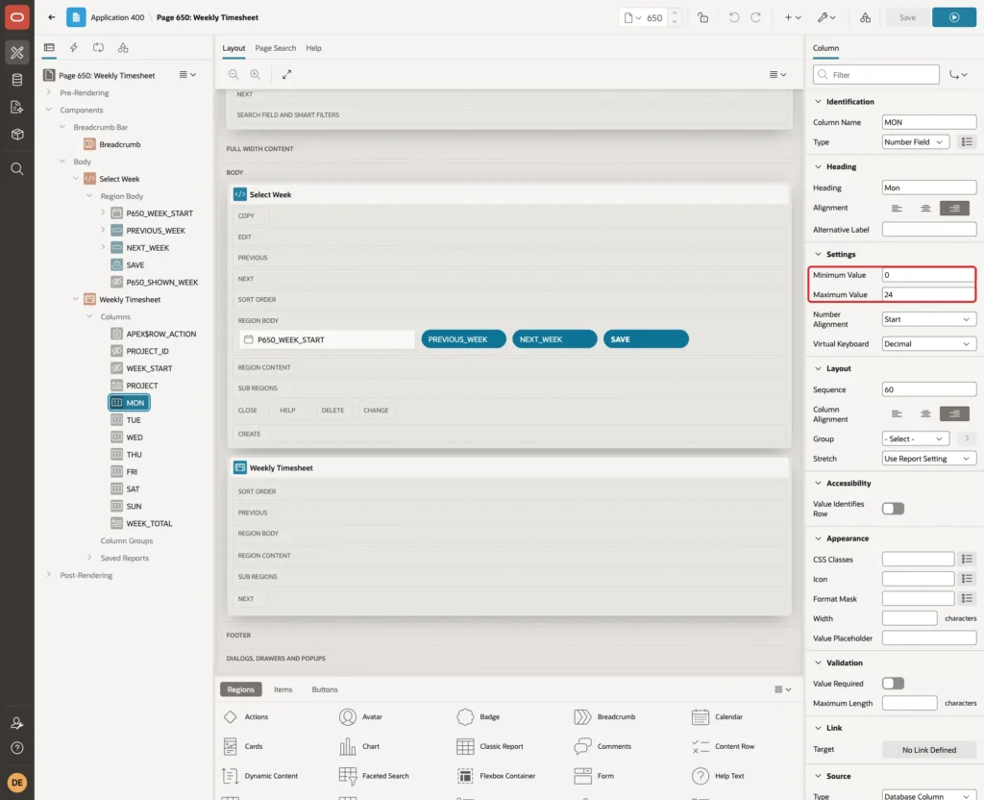Click the Maximum Value field
The height and width of the screenshot is (800, 984).
point(929,294)
